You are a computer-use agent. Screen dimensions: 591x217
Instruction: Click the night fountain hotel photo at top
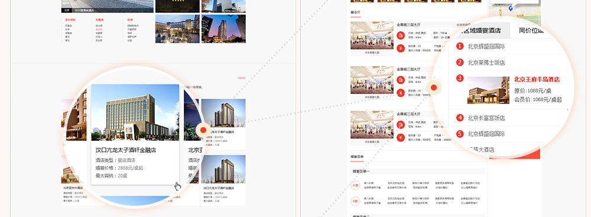pos(177,29)
